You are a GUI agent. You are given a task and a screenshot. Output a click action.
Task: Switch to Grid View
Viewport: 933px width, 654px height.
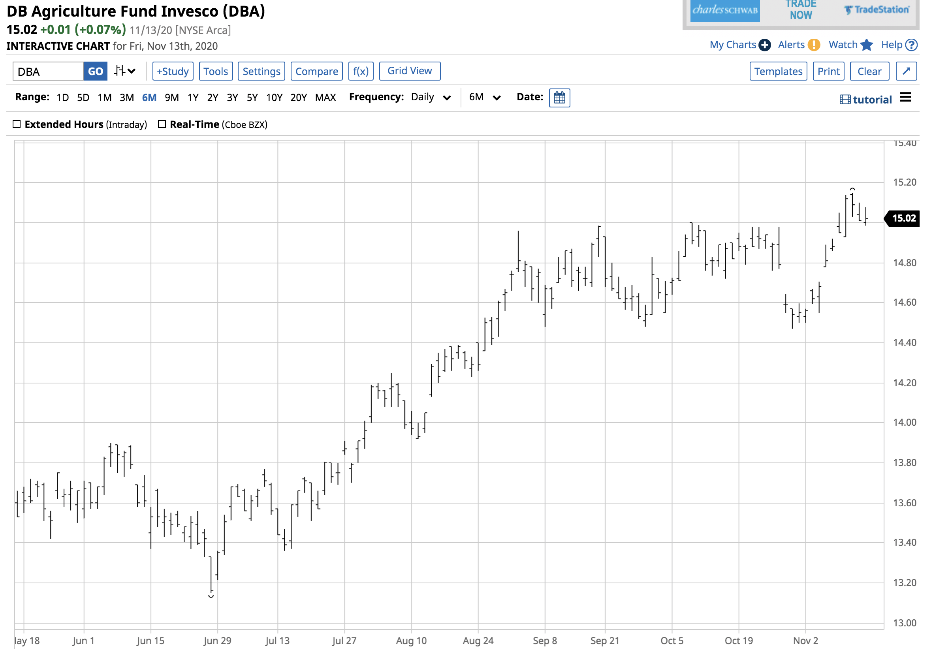click(x=410, y=71)
